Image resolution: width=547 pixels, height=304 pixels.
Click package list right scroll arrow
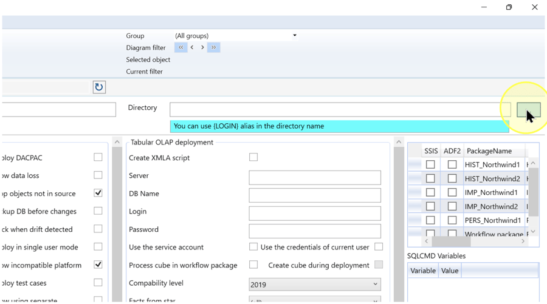pyautogui.click(x=523, y=241)
